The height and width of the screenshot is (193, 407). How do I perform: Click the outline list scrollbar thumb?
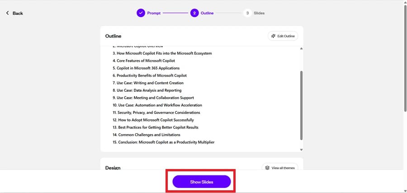click(x=301, y=105)
